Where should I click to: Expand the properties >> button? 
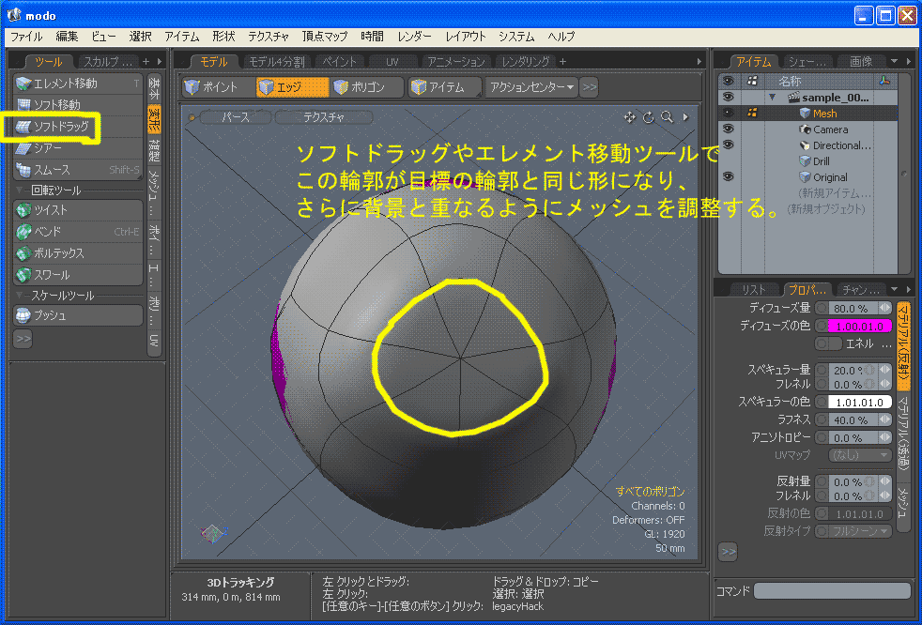[728, 552]
